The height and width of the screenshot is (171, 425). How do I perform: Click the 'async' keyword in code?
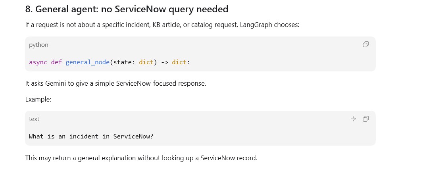tap(38, 62)
